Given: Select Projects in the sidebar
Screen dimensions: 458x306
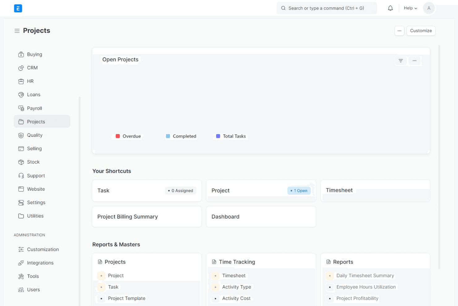Looking at the screenshot, I should pos(42,122).
